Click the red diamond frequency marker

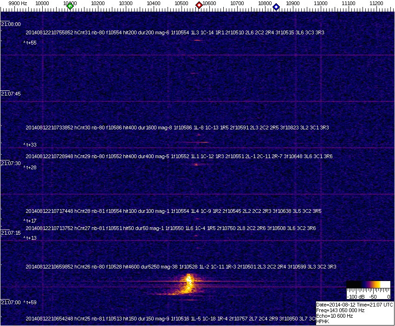(199, 5)
